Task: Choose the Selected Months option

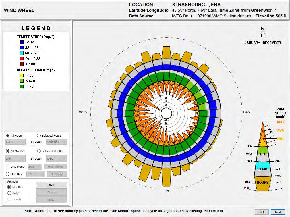Action: 39,151
